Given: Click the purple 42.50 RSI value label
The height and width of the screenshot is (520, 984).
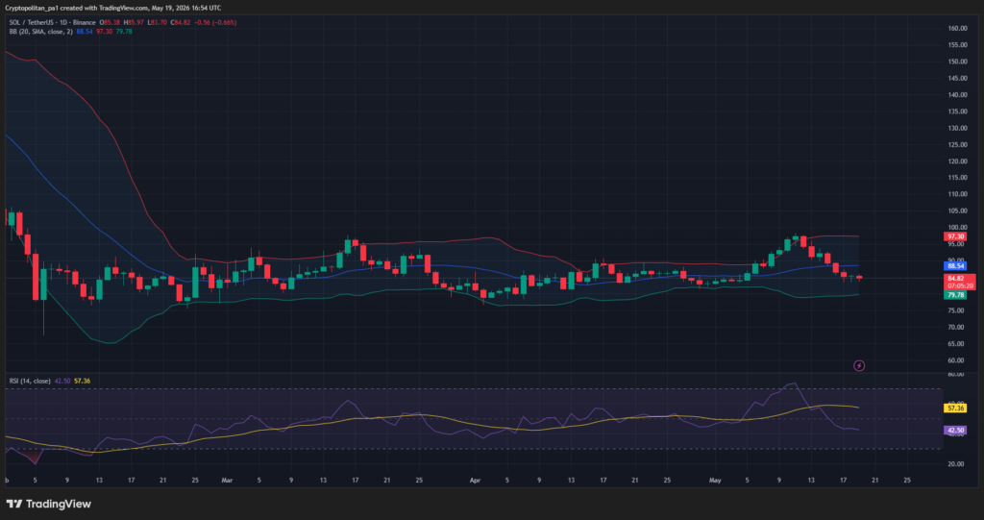Looking at the screenshot, I should [x=955, y=431].
